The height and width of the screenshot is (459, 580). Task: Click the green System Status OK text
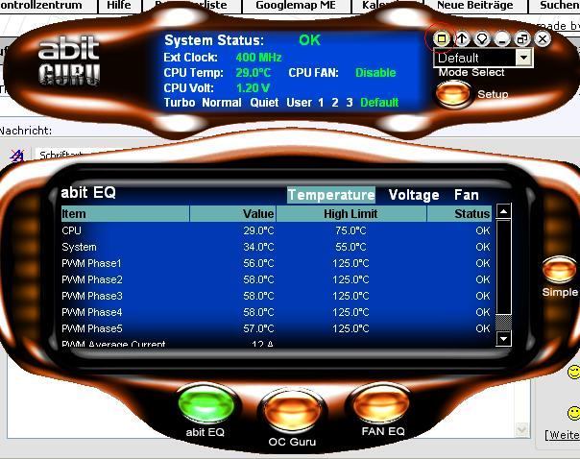tap(309, 40)
